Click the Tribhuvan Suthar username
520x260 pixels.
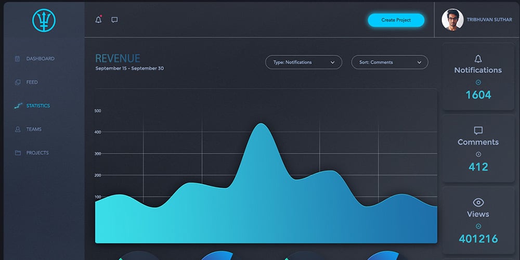489,20
